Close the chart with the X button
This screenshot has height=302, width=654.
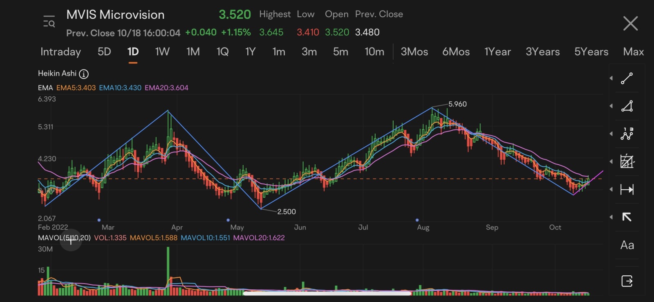630,23
